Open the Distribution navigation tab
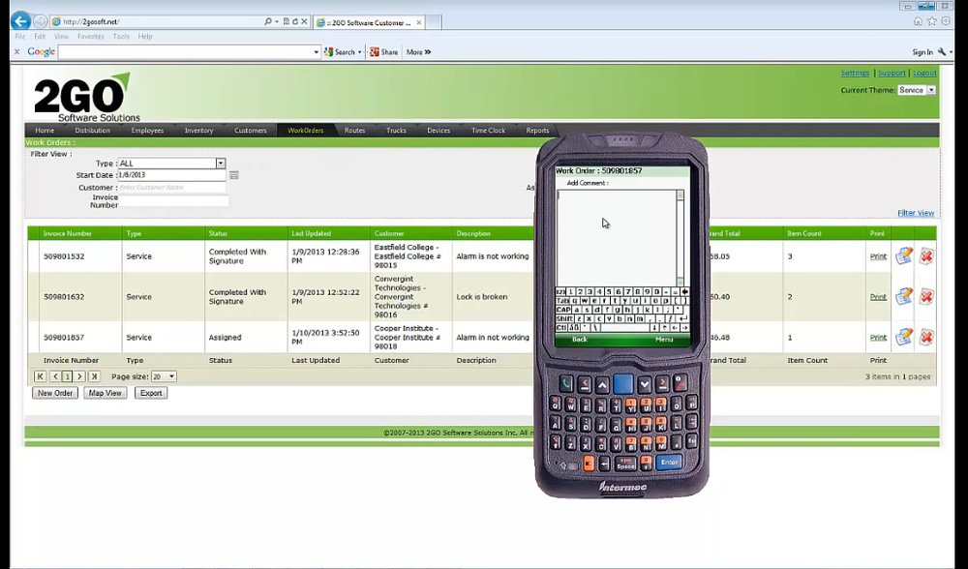 click(x=93, y=131)
